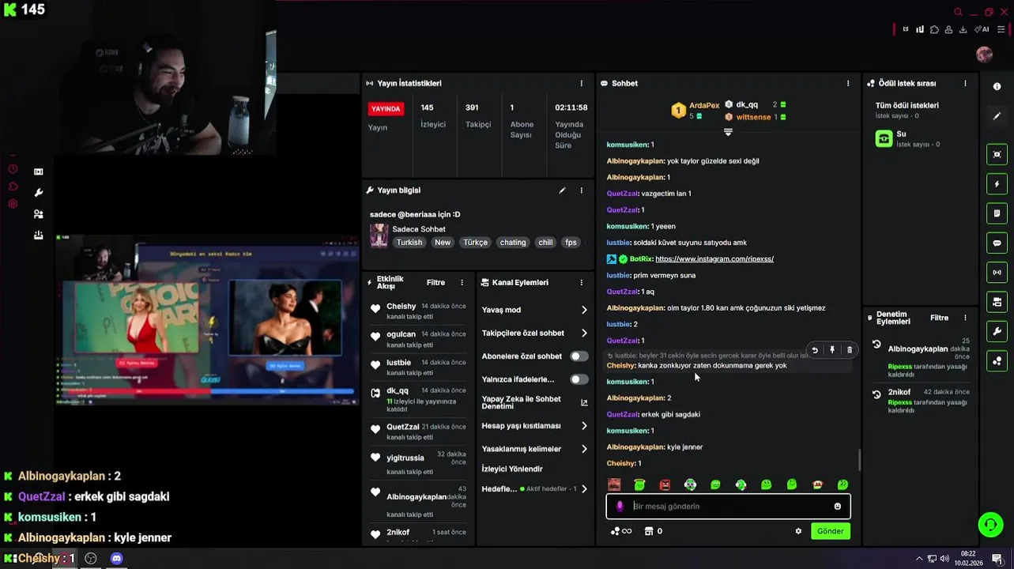Click the green headset support button
This screenshot has width=1014, height=569.
click(x=990, y=525)
